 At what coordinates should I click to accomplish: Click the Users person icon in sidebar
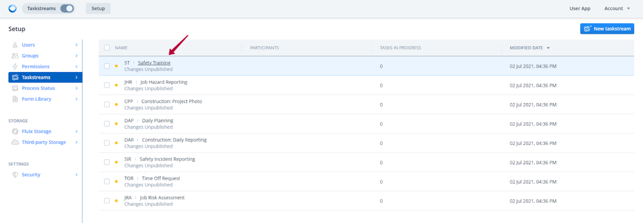coord(15,45)
